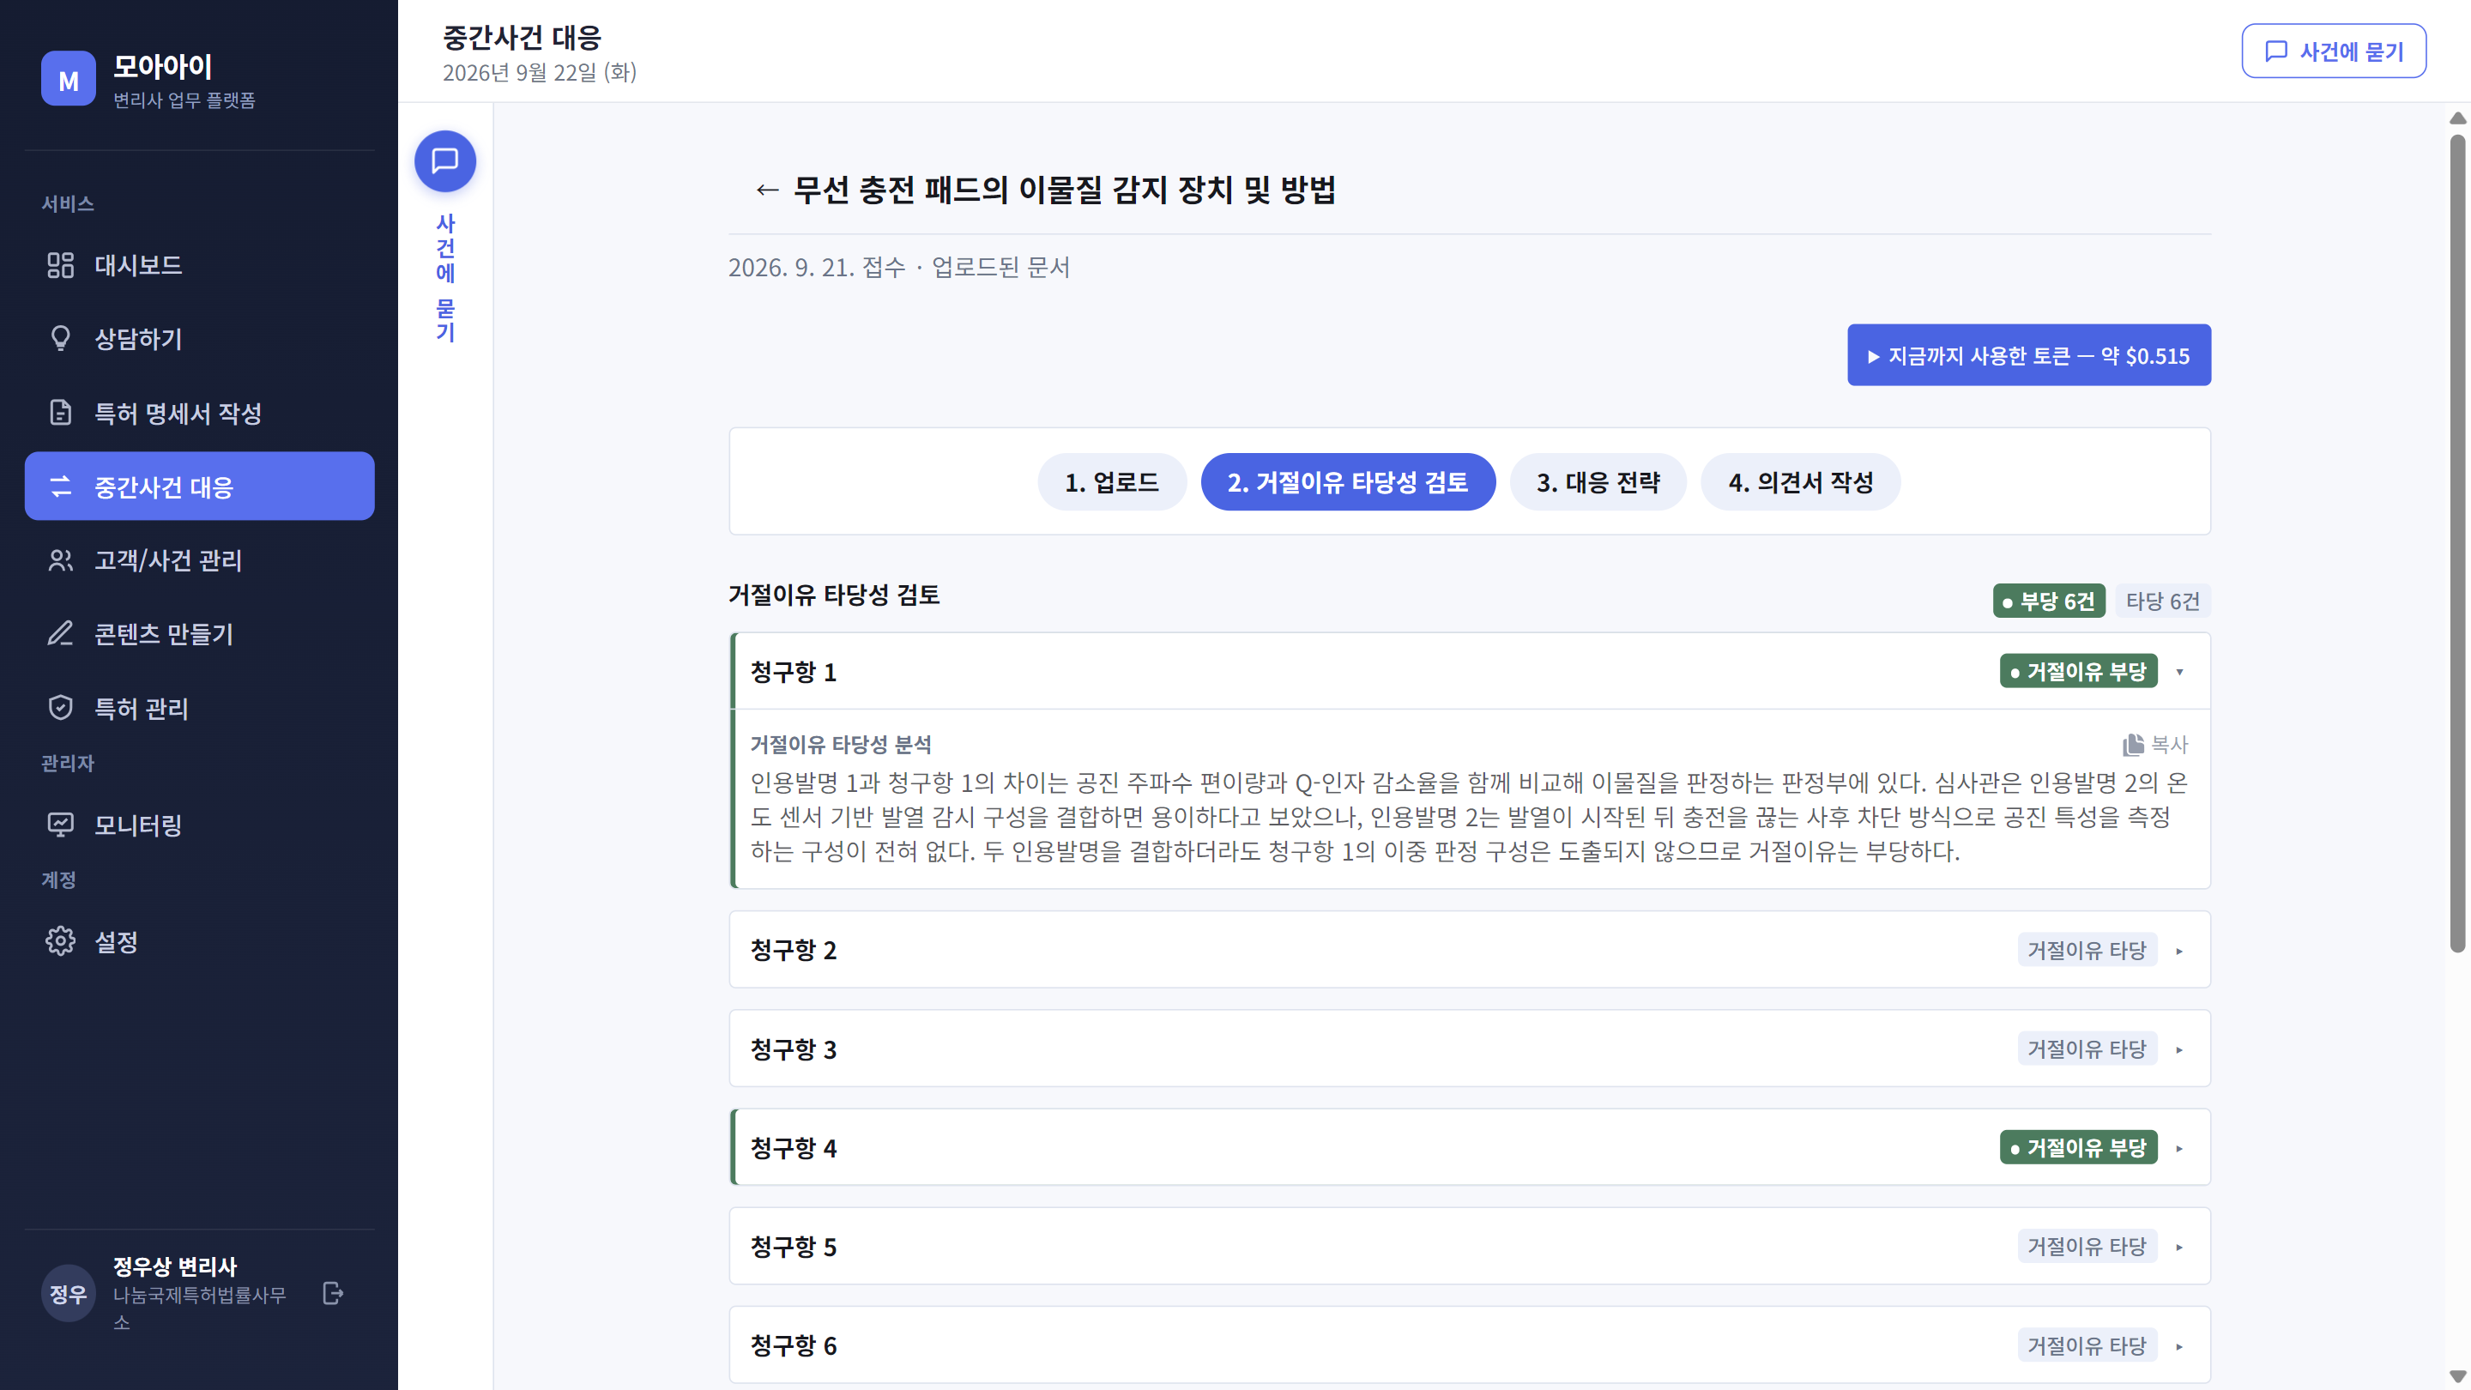Click the 사건에 묻기 button in header
Viewport: 2471px width, 1390px height.
point(2334,51)
